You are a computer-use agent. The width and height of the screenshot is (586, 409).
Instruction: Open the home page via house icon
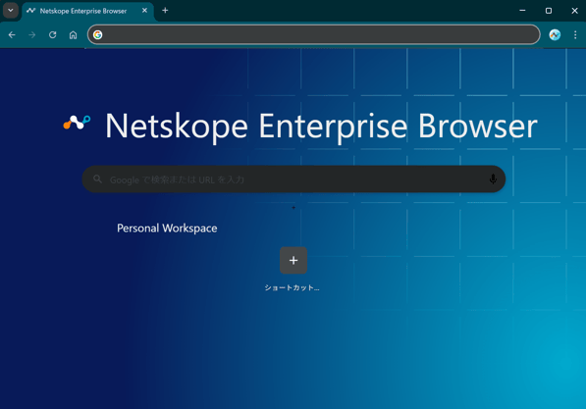[73, 34]
